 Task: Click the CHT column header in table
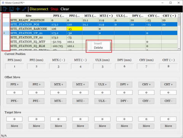(169, 16)
